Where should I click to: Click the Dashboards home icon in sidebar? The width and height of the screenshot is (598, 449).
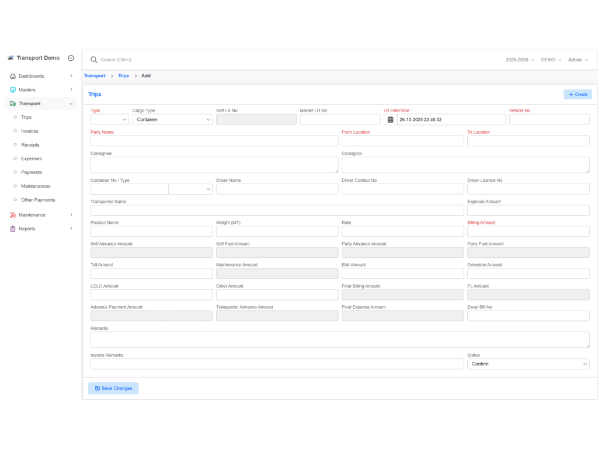point(13,76)
